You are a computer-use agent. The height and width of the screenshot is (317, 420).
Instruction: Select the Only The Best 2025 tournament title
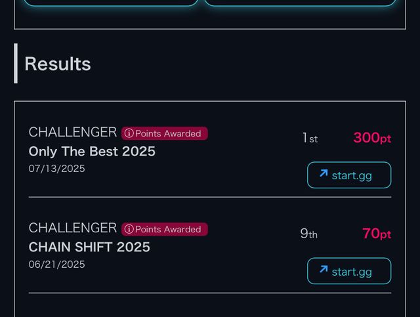[92, 151]
